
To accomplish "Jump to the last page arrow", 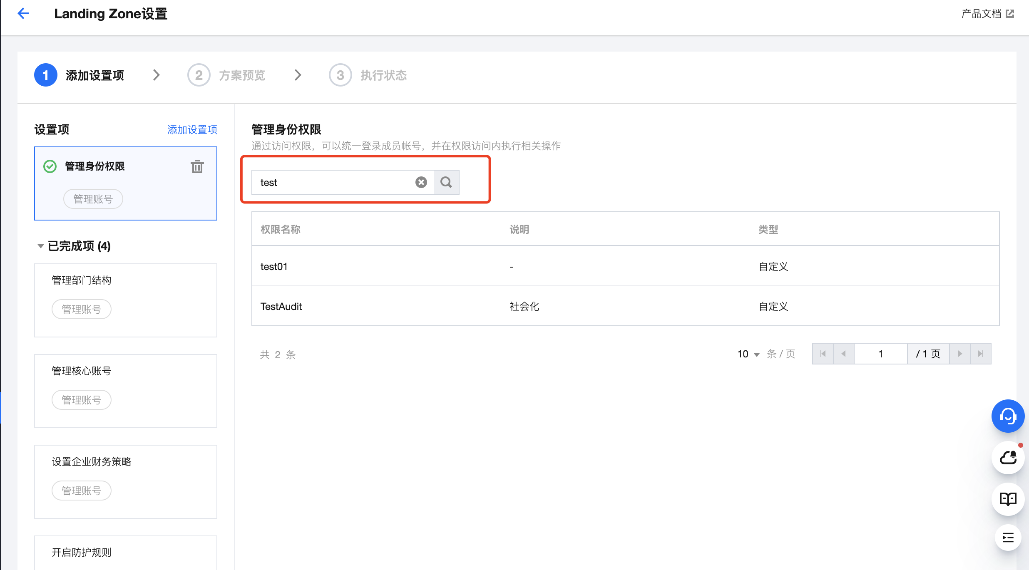I will click(981, 354).
